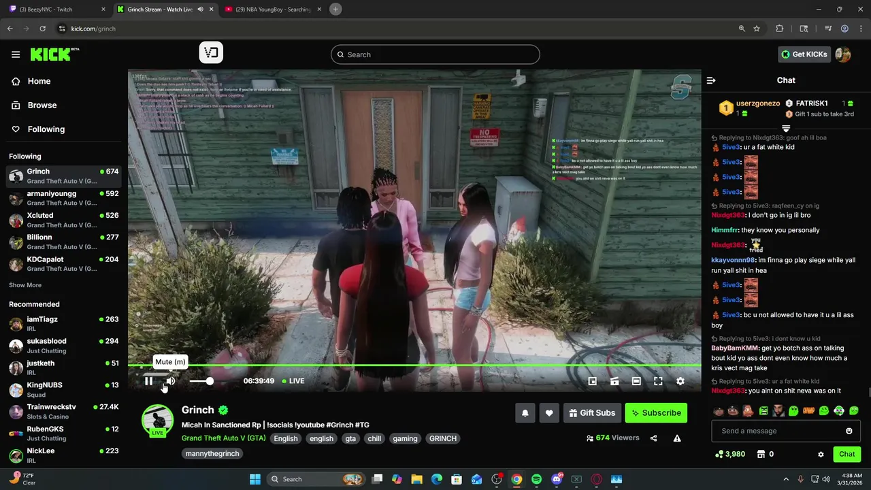Click the green stream progress bar
Image resolution: width=871 pixels, height=490 pixels.
[x=414, y=365]
